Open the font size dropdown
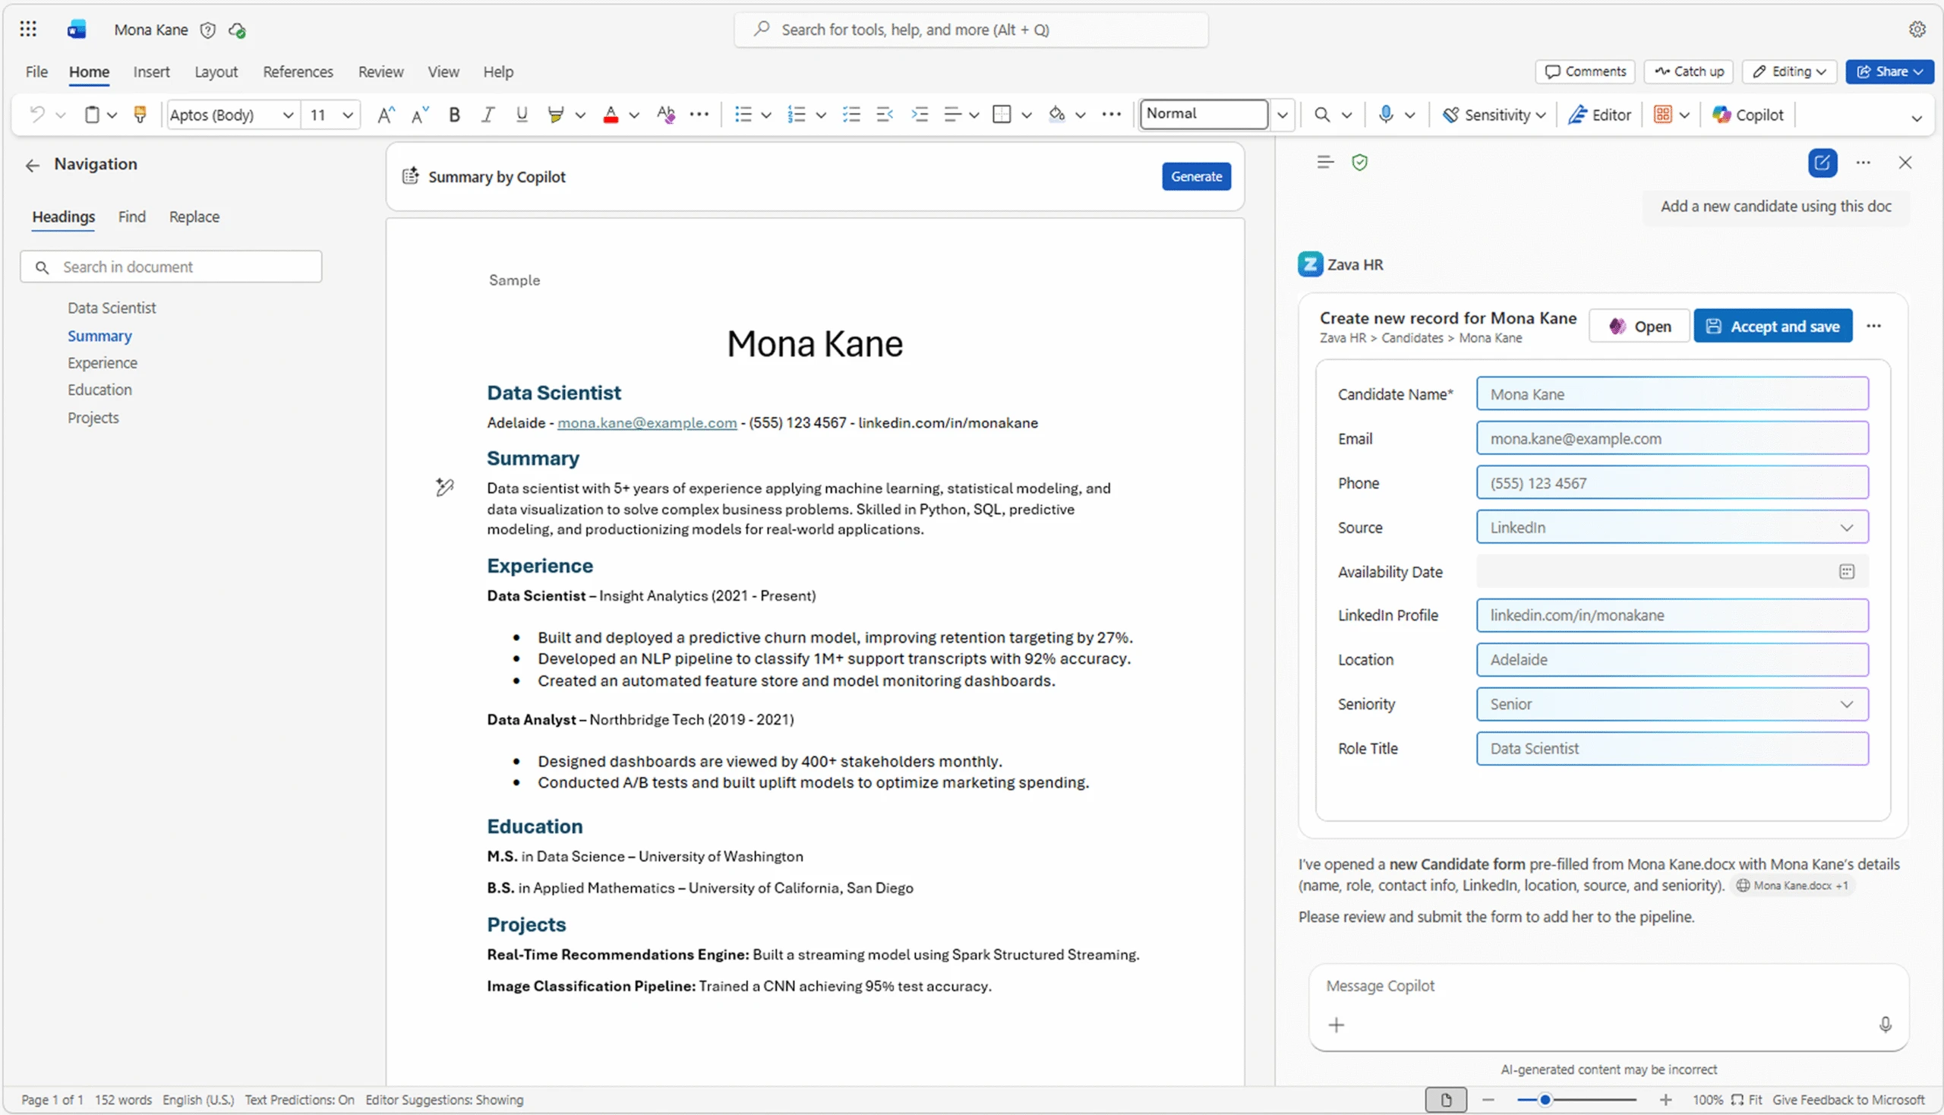Viewport: 1944px width, 1115px height. click(347, 114)
